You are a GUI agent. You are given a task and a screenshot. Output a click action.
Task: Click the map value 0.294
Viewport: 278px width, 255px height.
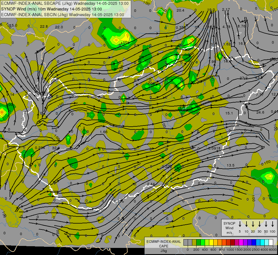click(x=40, y=148)
